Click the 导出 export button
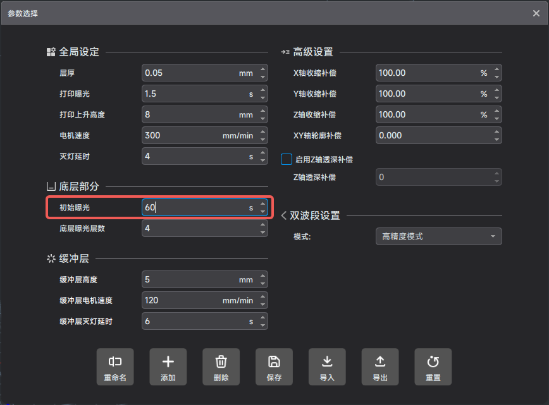Image resolution: width=549 pixels, height=405 pixels. pyautogui.click(x=380, y=366)
